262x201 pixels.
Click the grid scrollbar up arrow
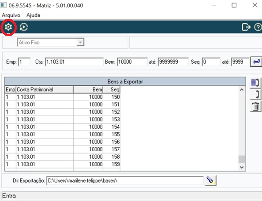242,90
